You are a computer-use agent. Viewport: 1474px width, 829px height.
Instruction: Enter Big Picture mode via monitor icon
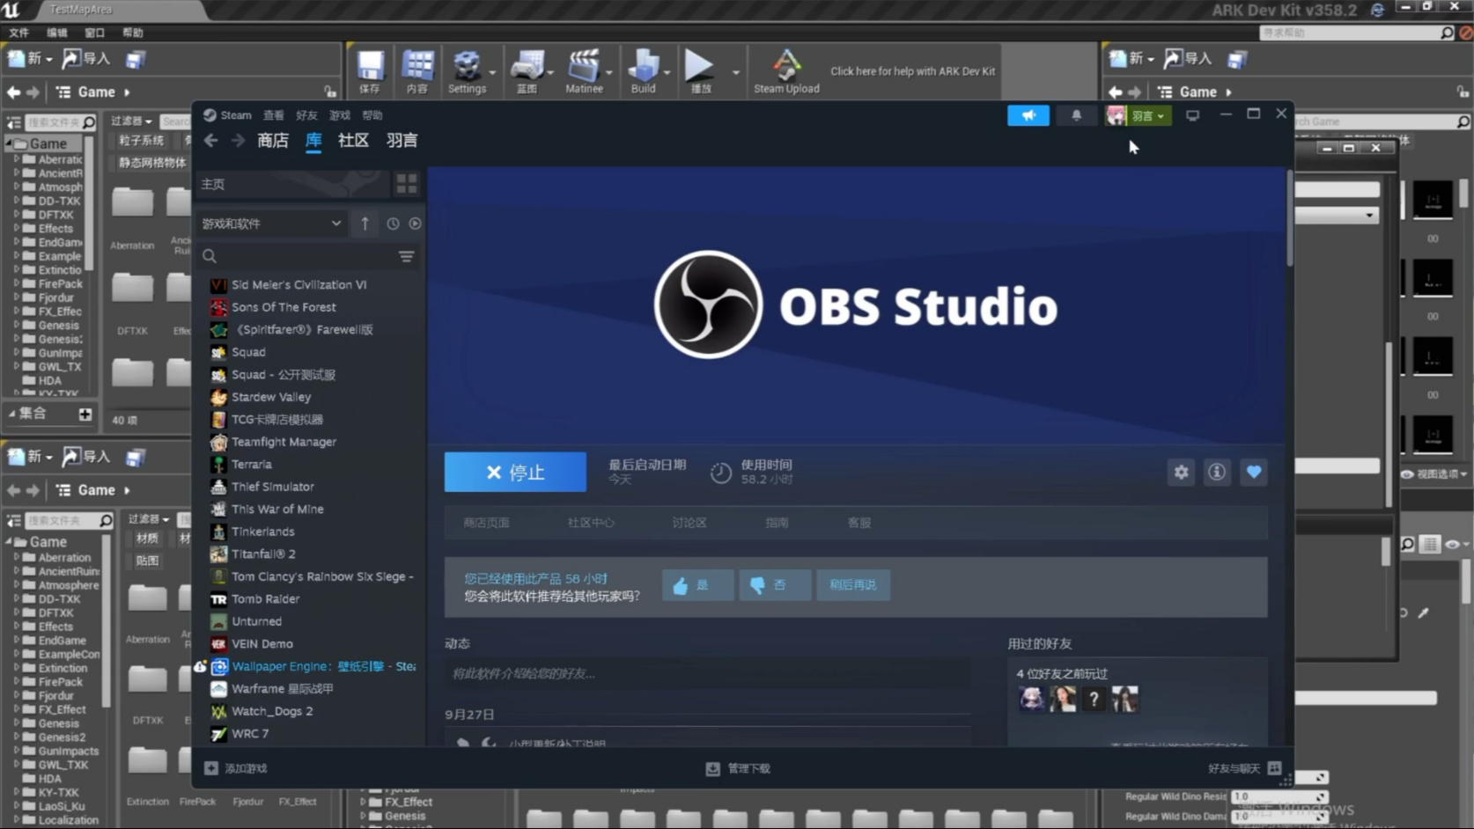[x=1192, y=115]
